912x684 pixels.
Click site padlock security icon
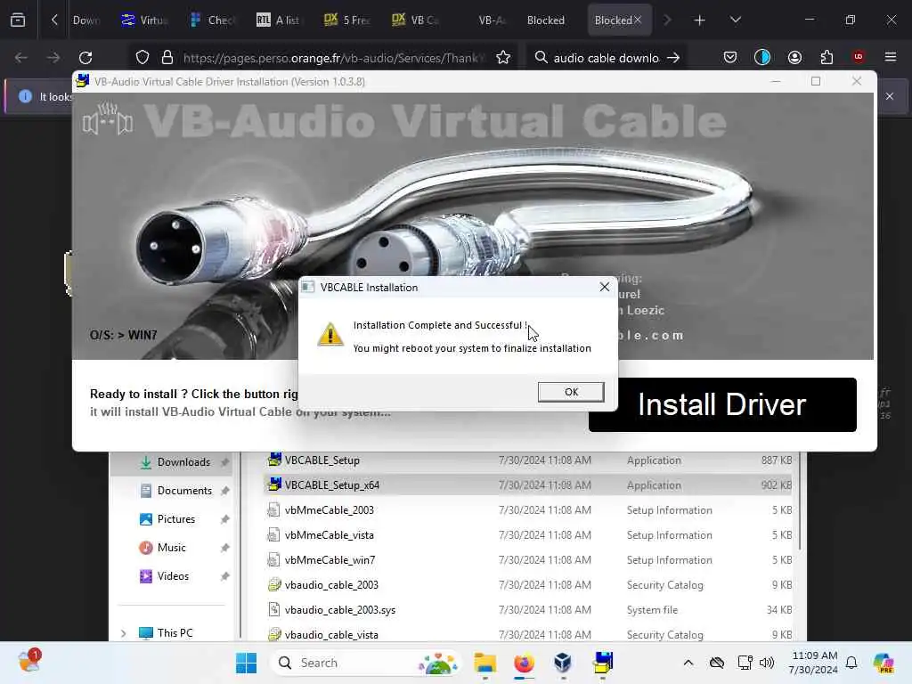coord(167,58)
